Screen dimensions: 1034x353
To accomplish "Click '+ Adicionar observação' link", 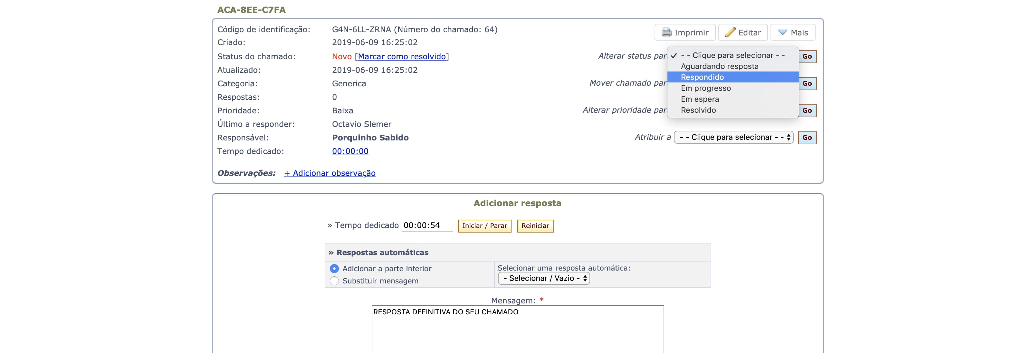I will click(x=330, y=173).
